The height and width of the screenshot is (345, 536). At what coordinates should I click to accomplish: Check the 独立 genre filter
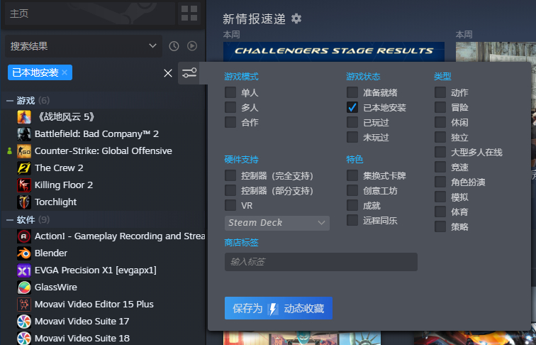click(440, 137)
